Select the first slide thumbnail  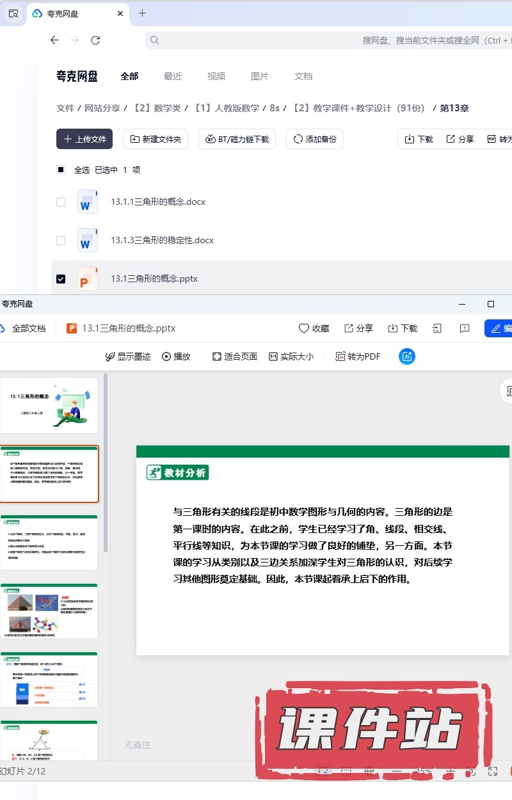(49, 405)
